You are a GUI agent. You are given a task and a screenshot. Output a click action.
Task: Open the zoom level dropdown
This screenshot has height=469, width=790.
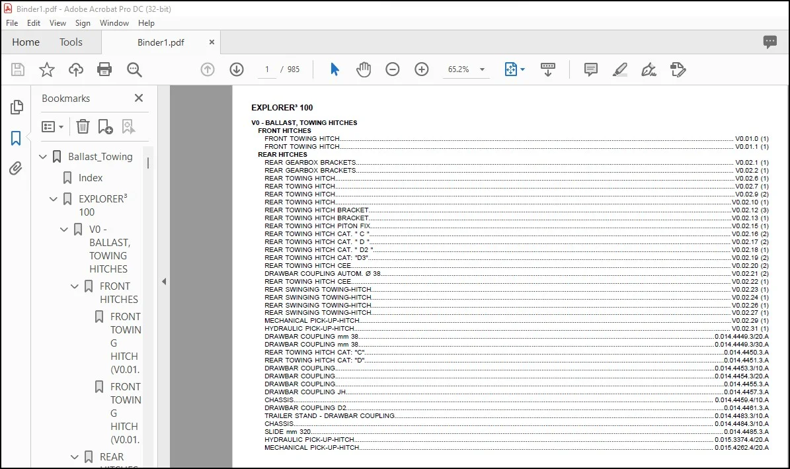tap(482, 69)
